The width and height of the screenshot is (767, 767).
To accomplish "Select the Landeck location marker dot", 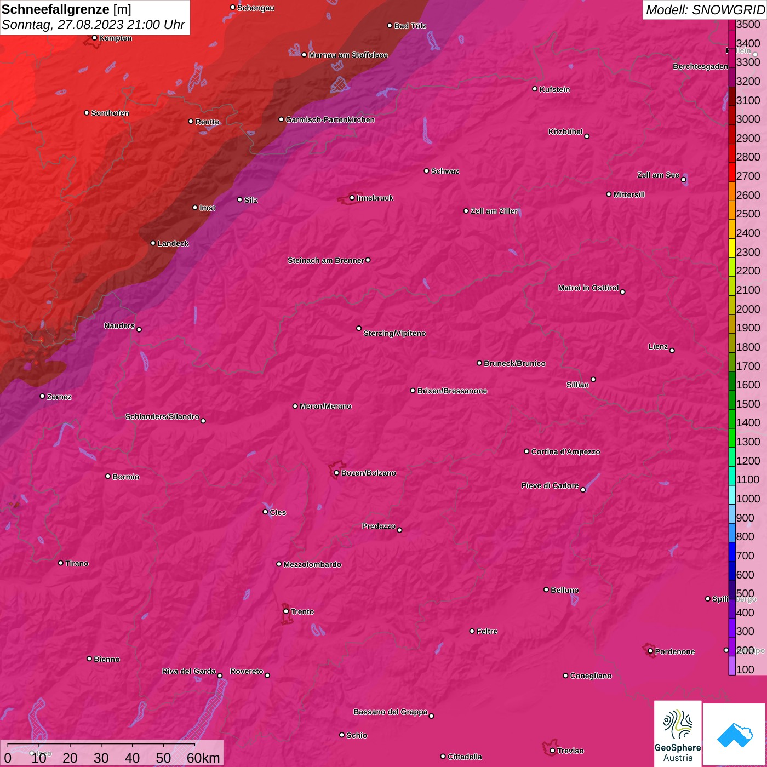I will point(153,243).
